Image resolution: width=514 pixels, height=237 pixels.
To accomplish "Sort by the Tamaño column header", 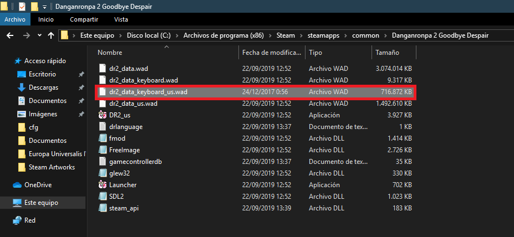I will tap(386, 53).
